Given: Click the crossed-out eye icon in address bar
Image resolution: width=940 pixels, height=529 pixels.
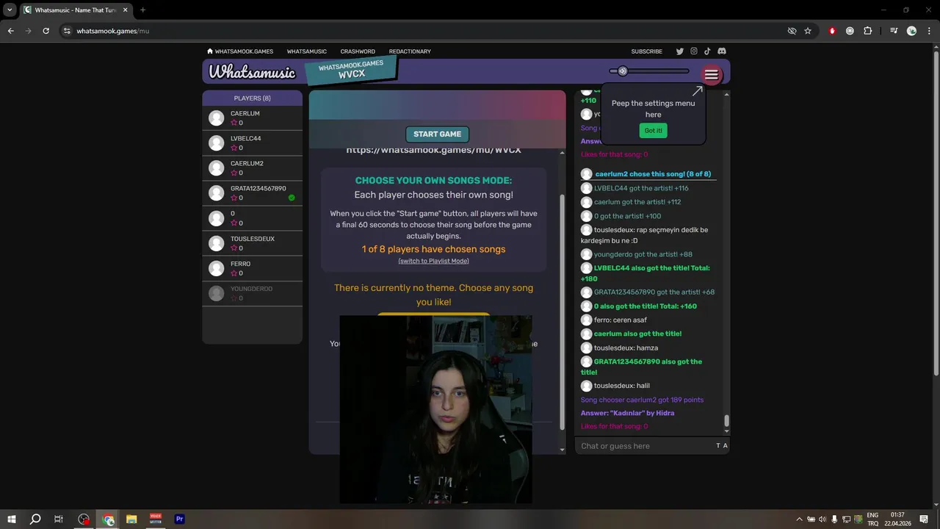Looking at the screenshot, I should point(792,31).
